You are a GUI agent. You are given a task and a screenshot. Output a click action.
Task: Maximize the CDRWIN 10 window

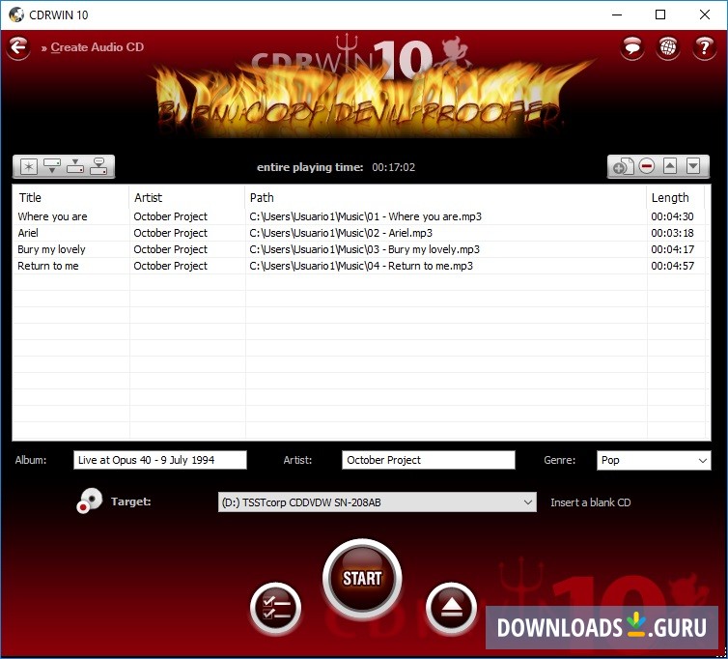point(660,14)
